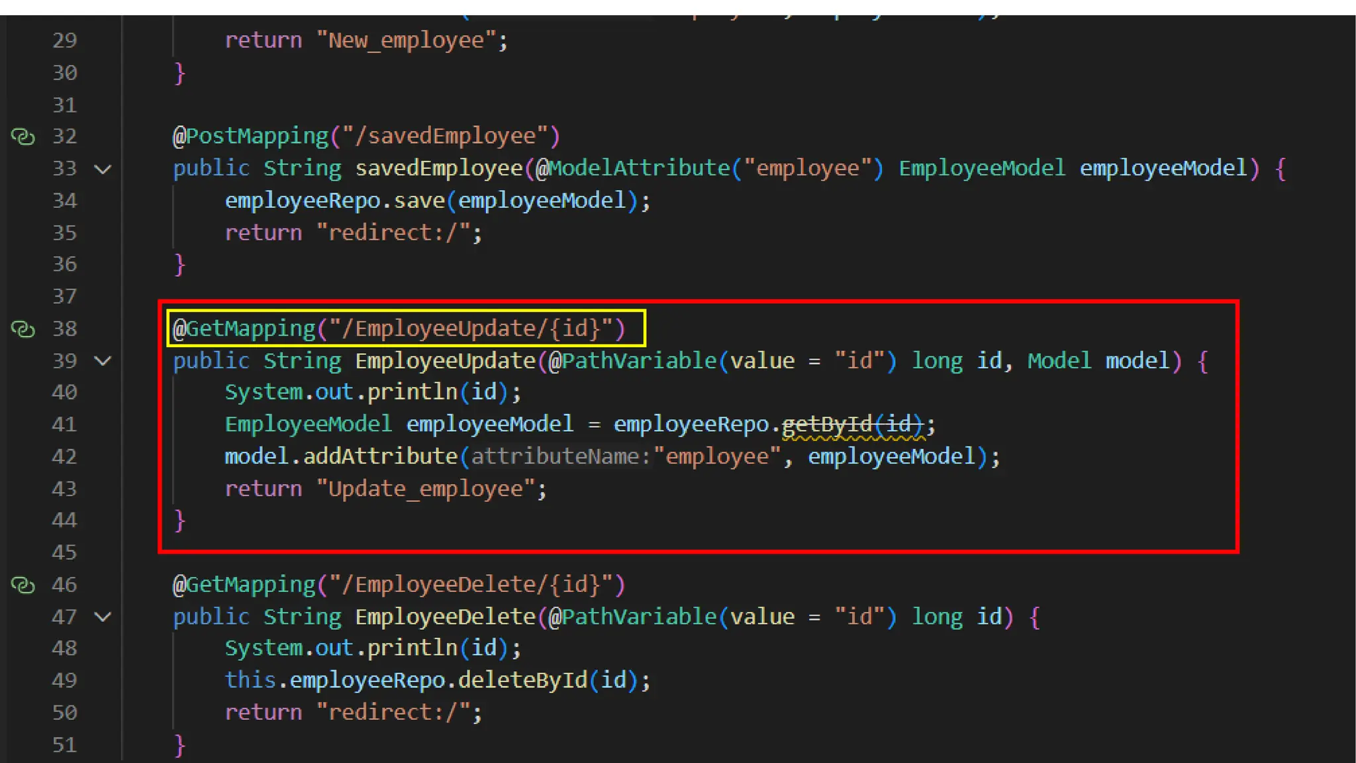Collapse the savedEmployee method on line 33
The width and height of the screenshot is (1356, 763).
coord(103,169)
